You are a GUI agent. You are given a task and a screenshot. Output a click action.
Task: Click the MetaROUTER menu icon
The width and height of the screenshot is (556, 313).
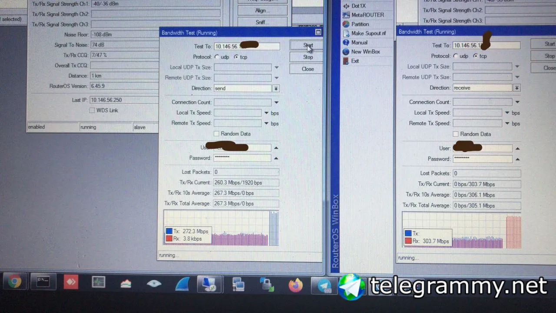346,15
